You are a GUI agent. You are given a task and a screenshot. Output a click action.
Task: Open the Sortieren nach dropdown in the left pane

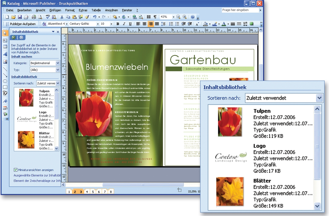point(58,83)
